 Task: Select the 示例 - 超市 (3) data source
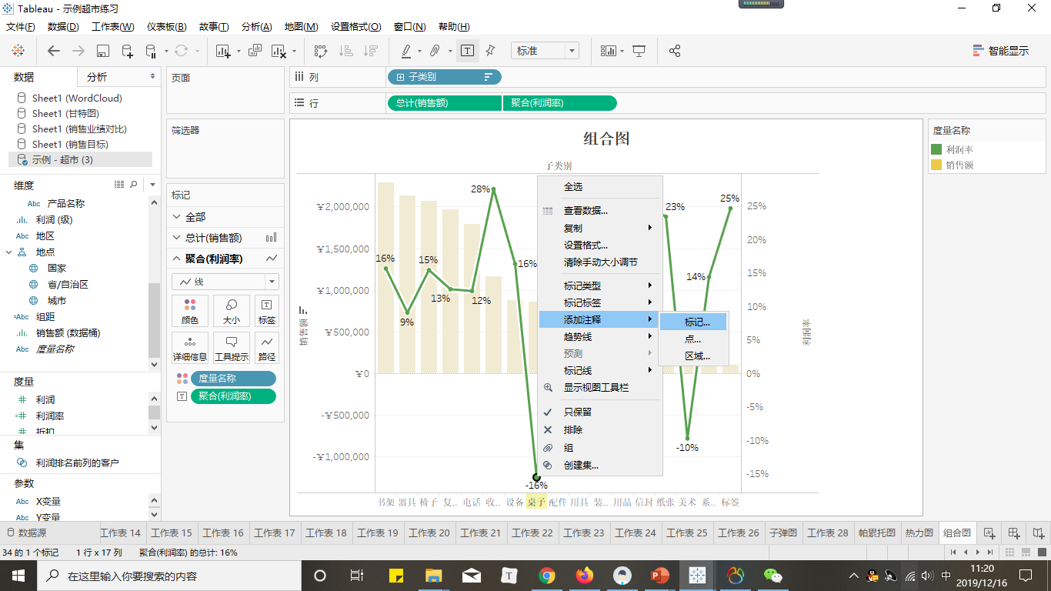coord(80,159)
